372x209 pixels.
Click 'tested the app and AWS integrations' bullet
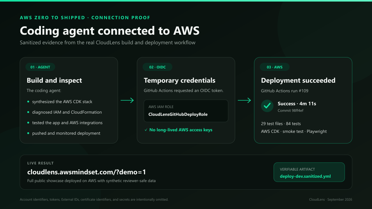tap(67, 123)
